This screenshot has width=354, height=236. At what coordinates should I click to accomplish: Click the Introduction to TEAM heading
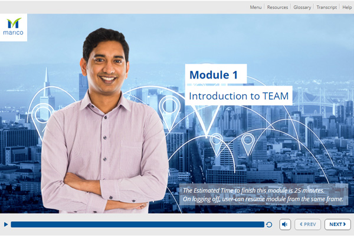tap(238, 96)
